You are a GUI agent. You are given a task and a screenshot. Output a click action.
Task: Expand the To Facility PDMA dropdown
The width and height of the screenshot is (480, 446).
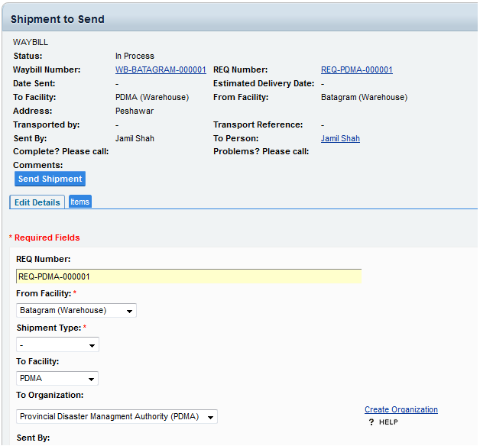tap(57, 379)
